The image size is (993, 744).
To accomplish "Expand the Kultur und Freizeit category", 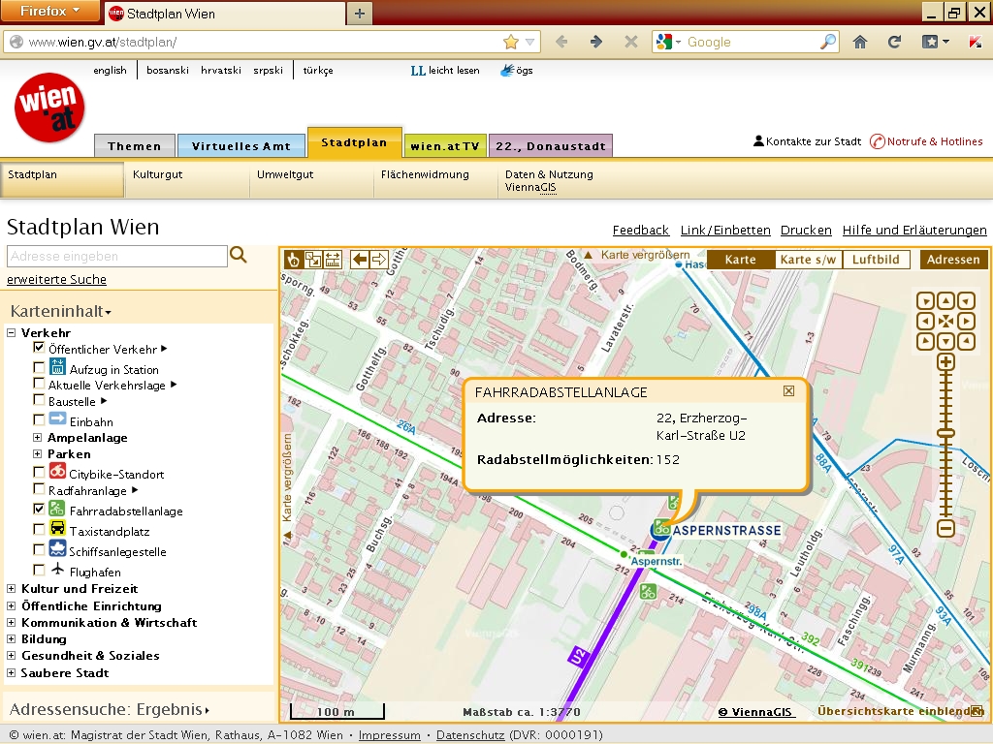I will [x=12, y=589].
